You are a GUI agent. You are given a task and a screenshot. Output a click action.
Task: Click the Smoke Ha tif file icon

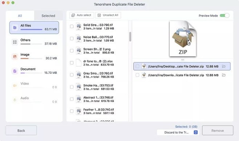[x=78, y=87]
